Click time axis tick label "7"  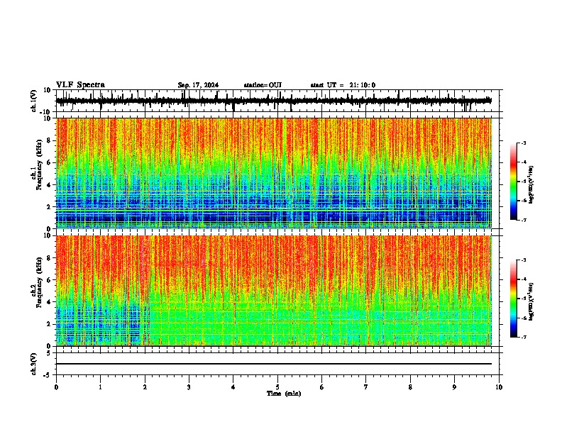point(366,387)
